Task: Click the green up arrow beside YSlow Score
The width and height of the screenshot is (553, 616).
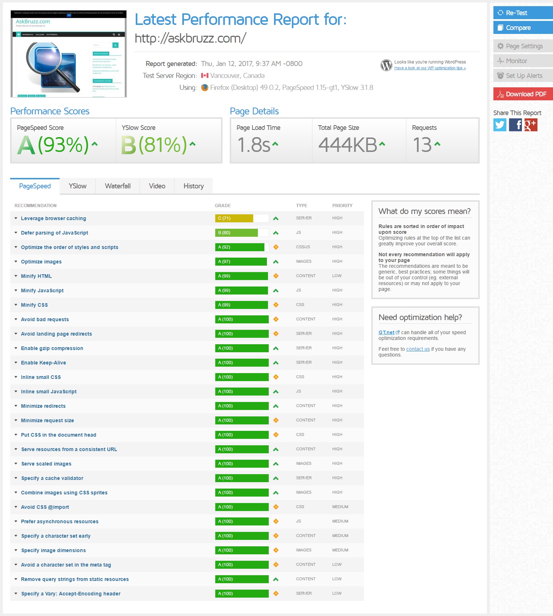Action: (193, 144)
